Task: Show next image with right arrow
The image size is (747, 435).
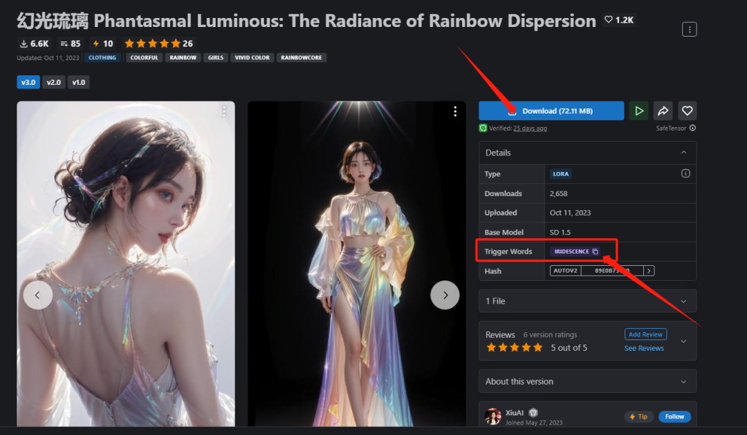Action: click(445, 296)
